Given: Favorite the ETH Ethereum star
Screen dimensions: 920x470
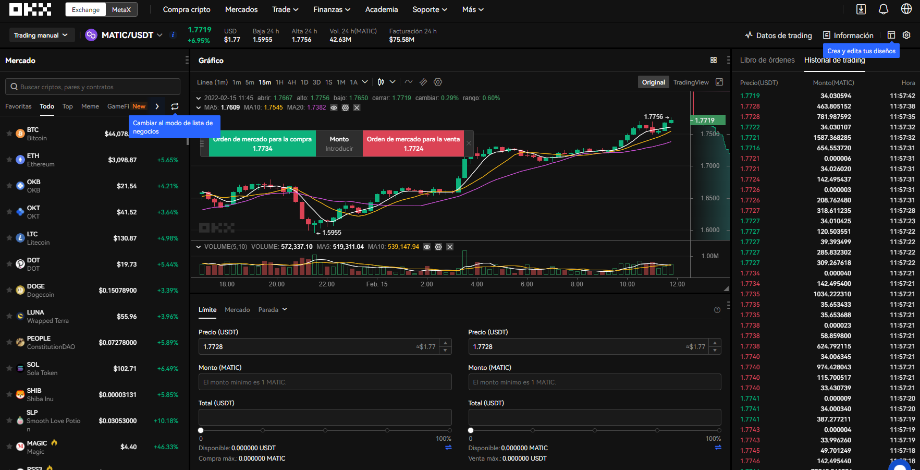Looking at the screenshot, I should point(9,160).
